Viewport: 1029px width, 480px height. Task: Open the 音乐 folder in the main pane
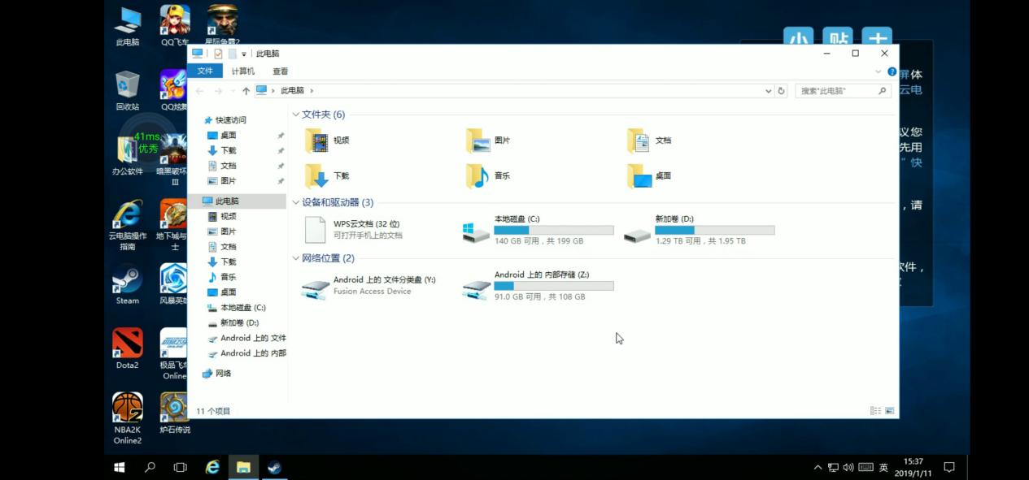(488, 175)
